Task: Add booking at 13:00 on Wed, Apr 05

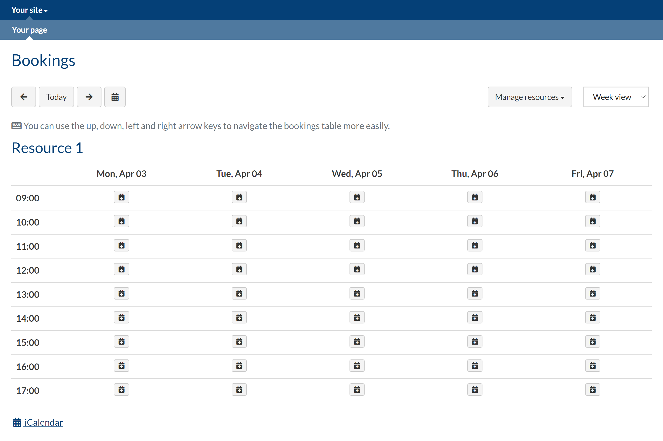Action: pos(357,294)
